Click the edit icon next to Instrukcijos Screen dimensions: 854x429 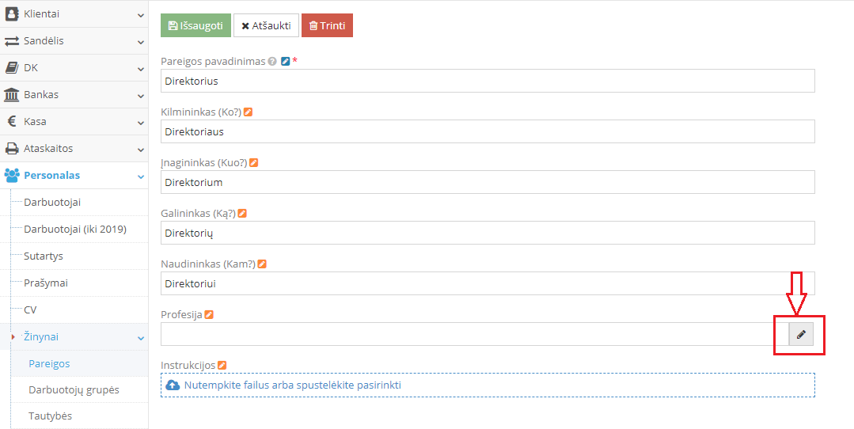[x=222, y=366]
